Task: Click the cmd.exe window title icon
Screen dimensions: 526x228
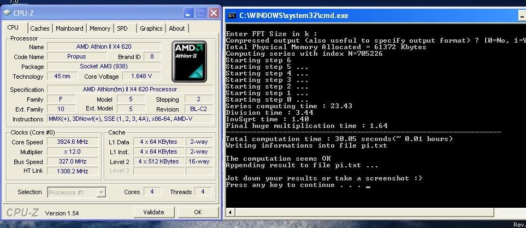Action: (232, 15)
